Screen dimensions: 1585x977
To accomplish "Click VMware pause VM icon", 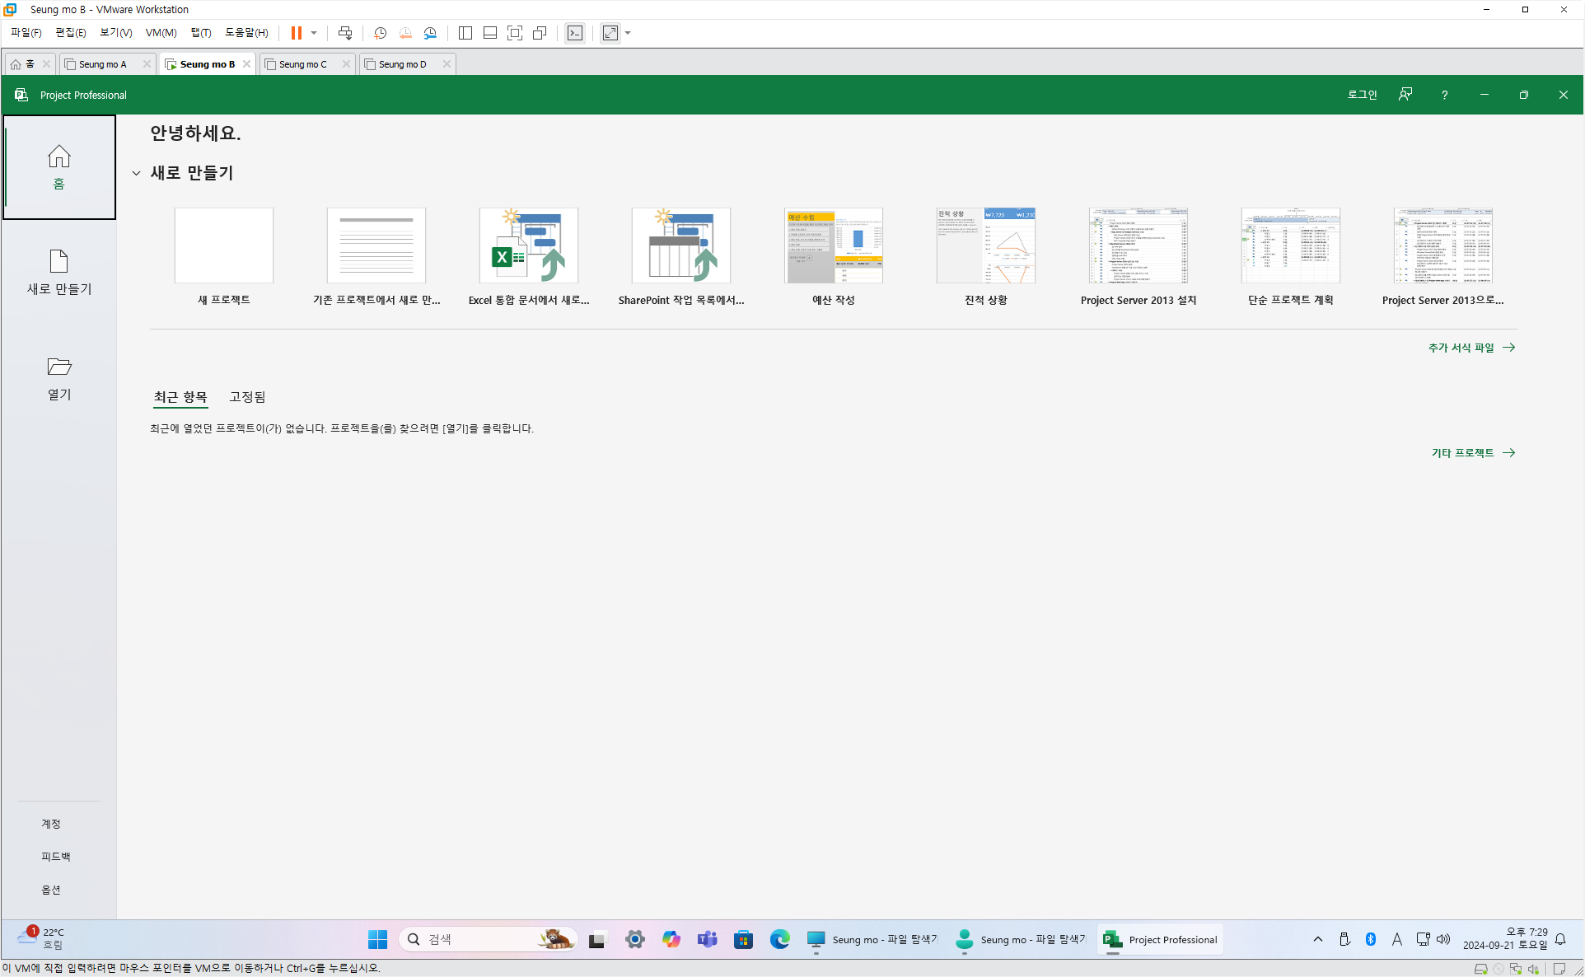I will (296, 33).
